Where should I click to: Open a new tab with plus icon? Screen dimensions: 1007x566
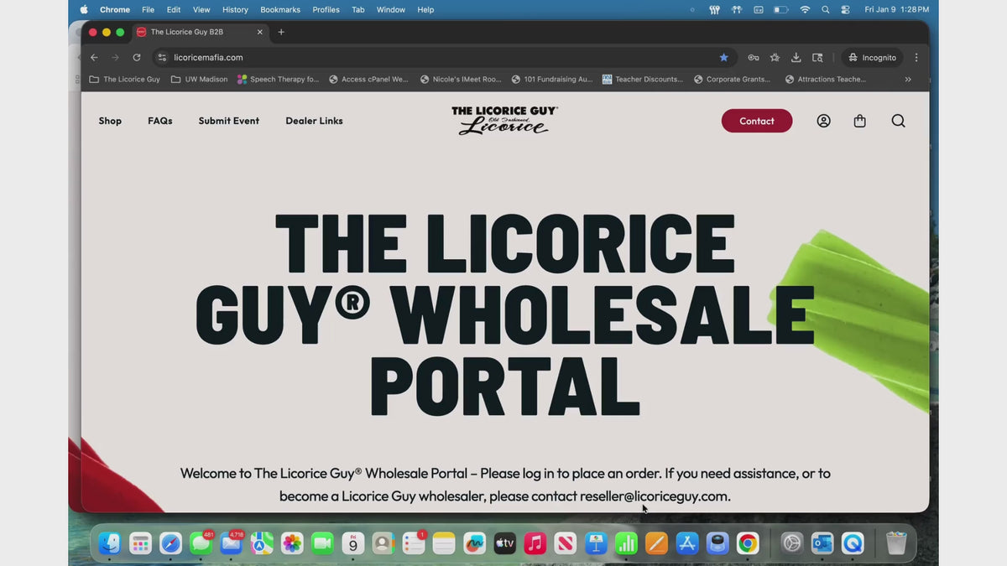coord(281,32)
